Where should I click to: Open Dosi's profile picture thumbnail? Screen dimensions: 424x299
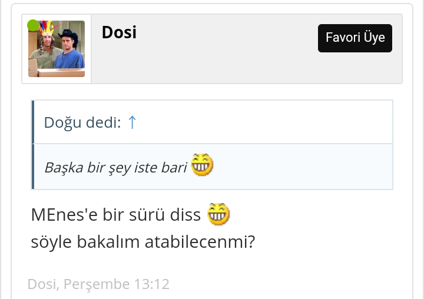point(57,49)
